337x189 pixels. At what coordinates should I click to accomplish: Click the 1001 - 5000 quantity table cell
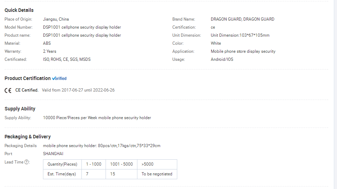tap(121, 164)
